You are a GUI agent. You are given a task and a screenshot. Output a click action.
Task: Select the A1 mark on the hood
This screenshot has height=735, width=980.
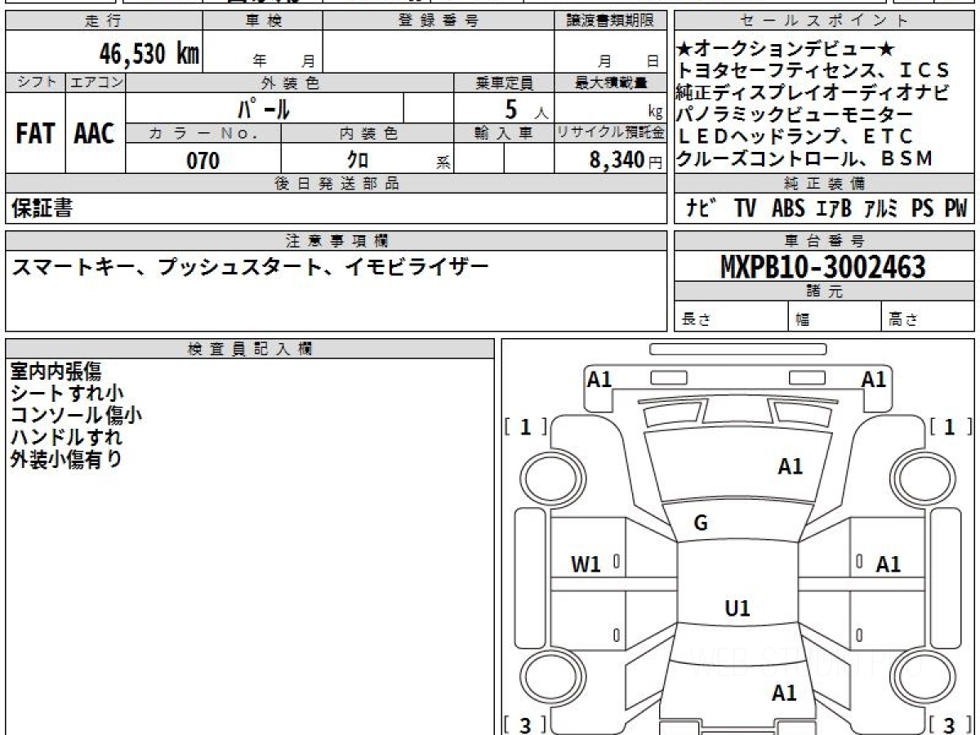click(x=791, y=466)
